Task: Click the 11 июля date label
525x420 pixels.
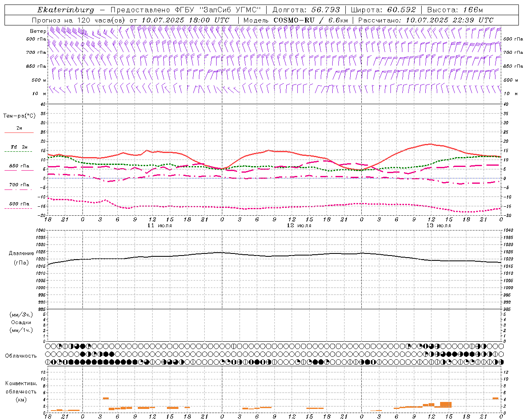Action: click(x=160, y=226)
